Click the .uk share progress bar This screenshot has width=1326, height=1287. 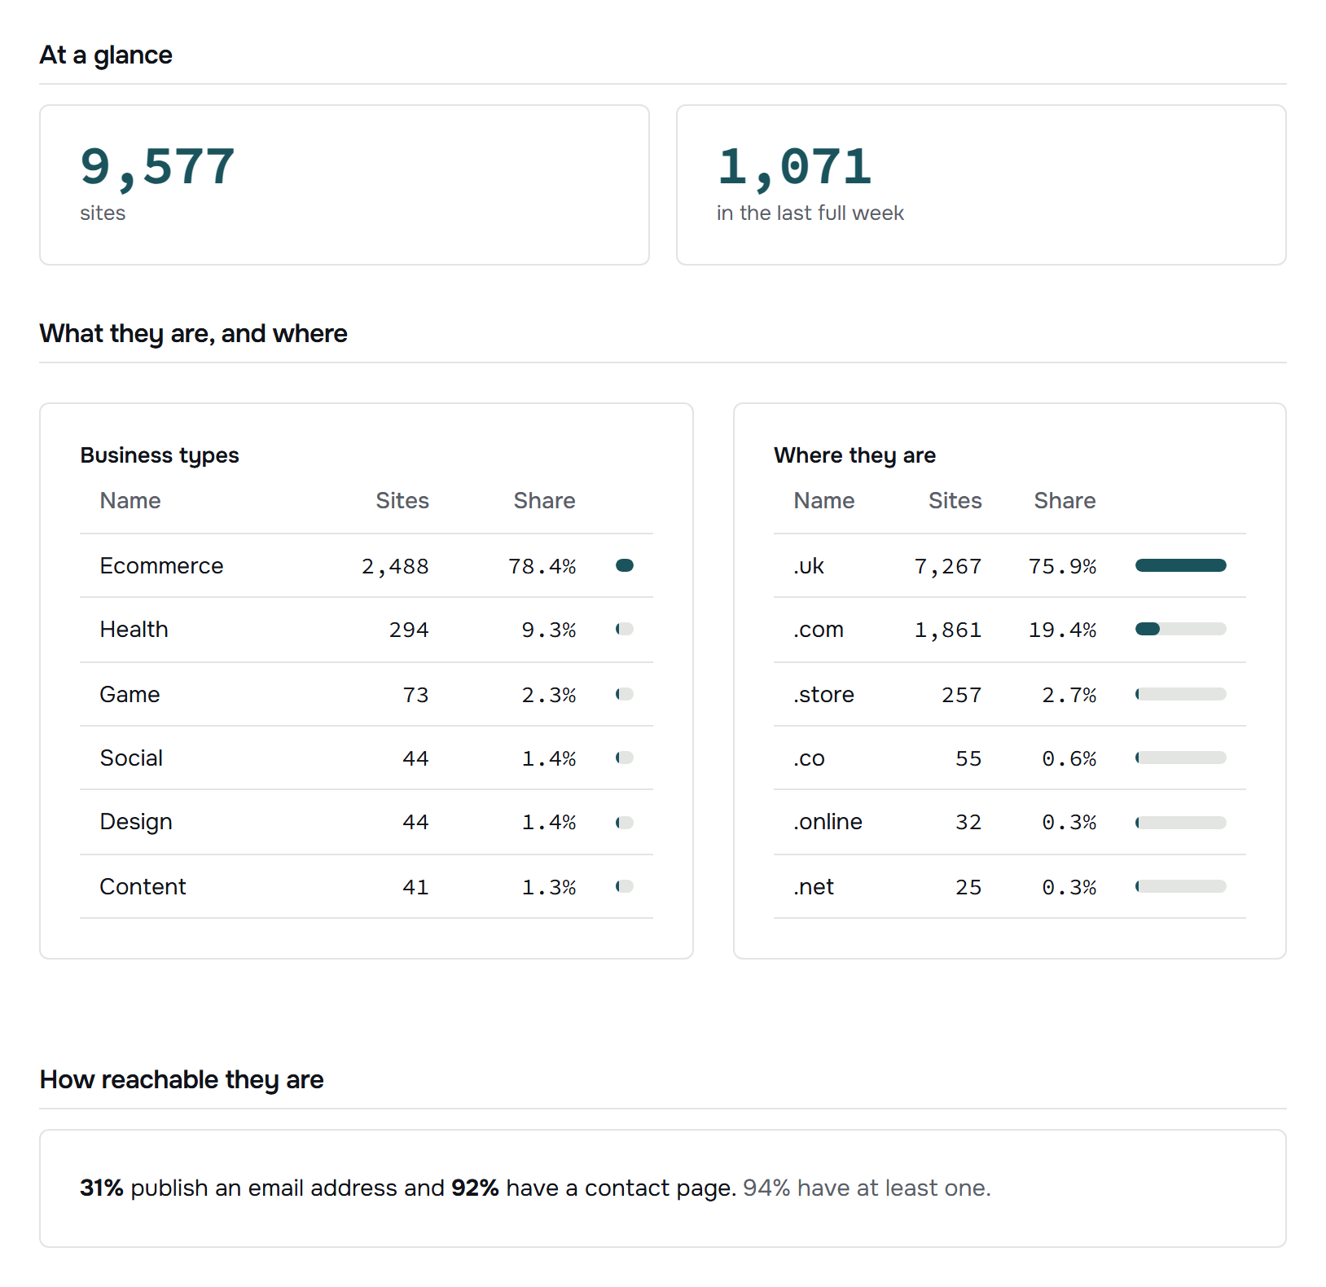click(1181, 565)
